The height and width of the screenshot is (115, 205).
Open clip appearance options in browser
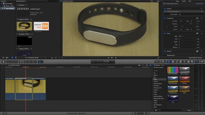(56, 57)
